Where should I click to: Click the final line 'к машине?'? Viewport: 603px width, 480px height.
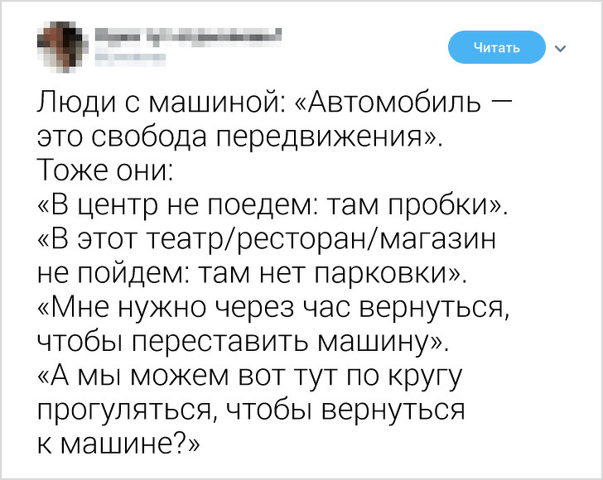coord(118,444)
